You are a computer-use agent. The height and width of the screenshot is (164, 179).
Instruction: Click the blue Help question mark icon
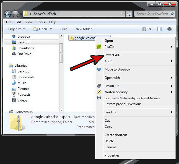tap(170, 29)
